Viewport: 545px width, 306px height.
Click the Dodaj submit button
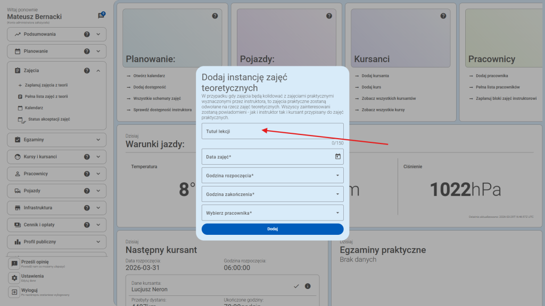272,229
